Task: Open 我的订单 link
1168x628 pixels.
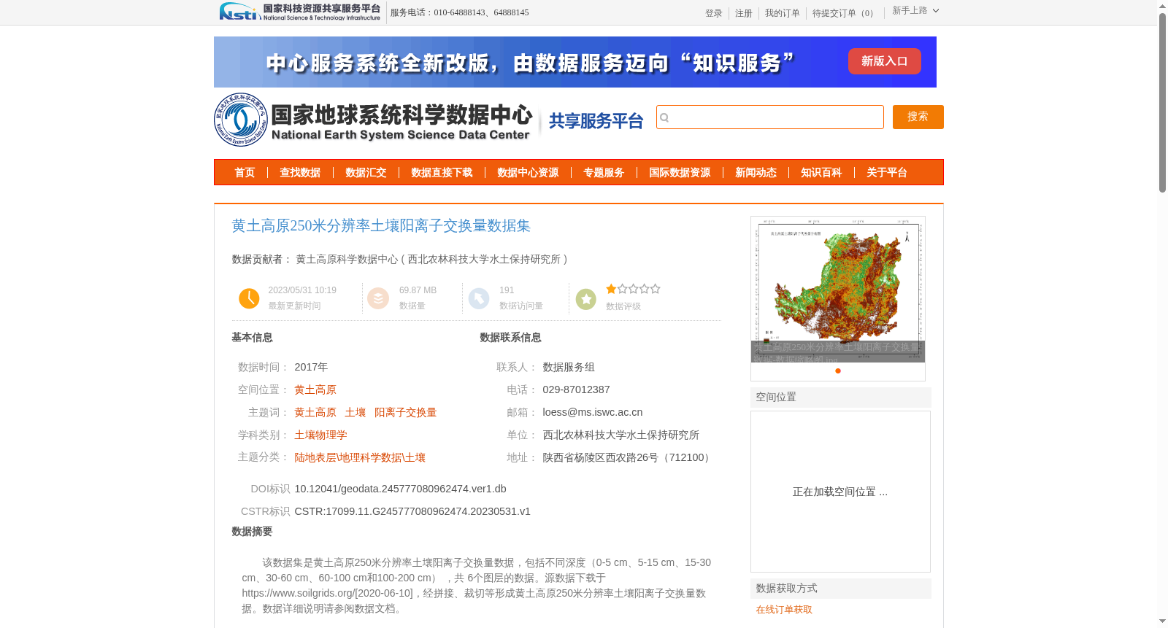Action: pos(782,13)
